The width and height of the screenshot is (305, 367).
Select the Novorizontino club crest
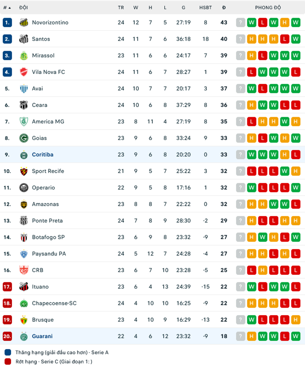(23, 22)
